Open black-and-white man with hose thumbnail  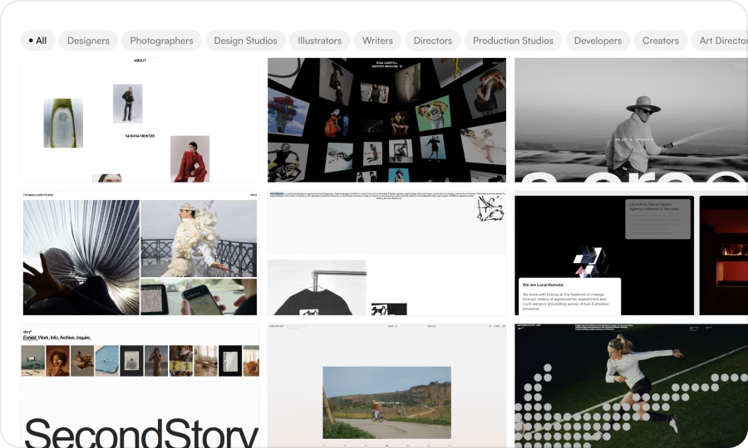pyautogui.click(x=631, y=120)
